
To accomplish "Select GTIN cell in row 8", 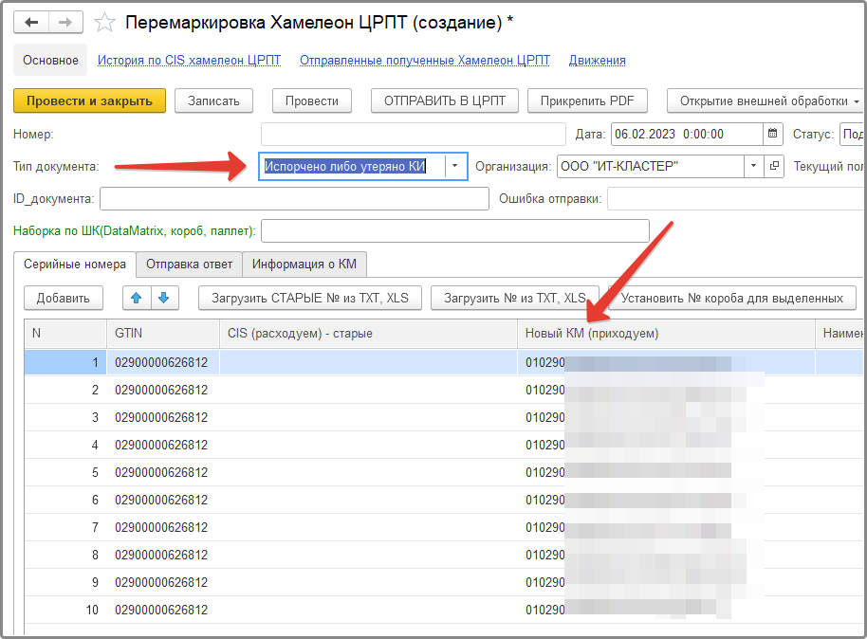I will tap(163, 555).
